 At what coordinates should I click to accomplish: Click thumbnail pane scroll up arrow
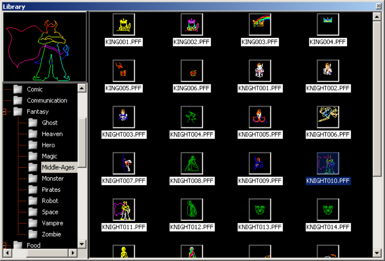(x=377, y=16)
